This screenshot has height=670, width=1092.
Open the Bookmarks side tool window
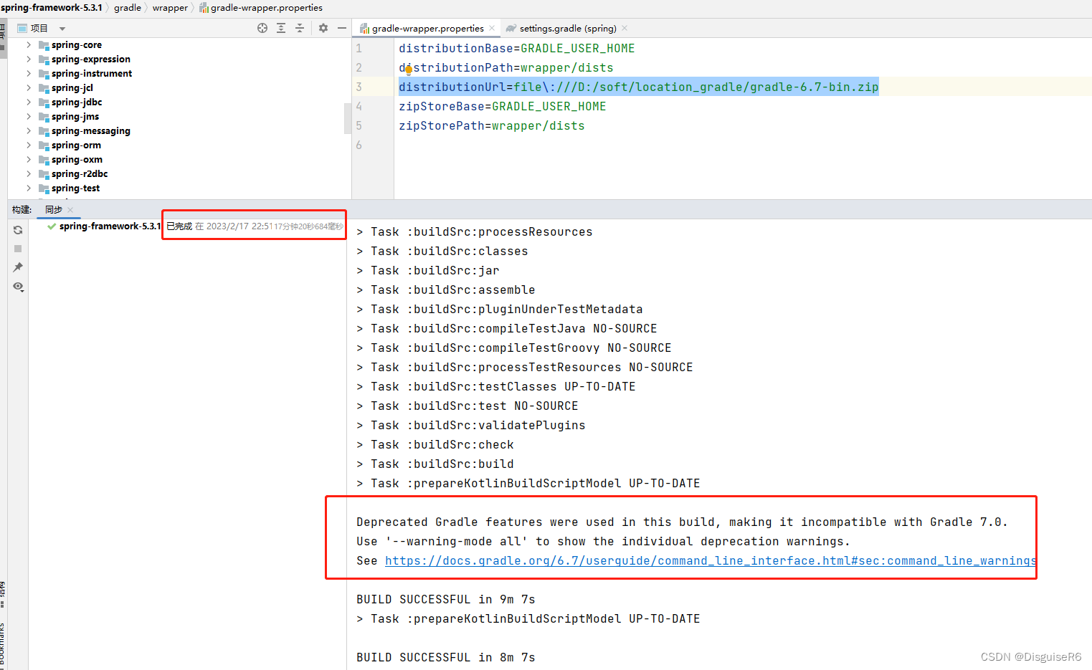[x=2, y=645]
